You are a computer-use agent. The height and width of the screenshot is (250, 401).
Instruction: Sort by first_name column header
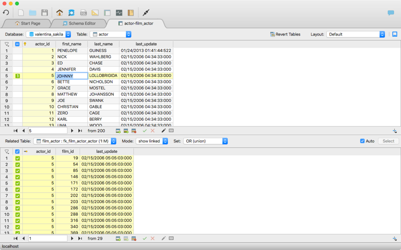click(72, 44)
